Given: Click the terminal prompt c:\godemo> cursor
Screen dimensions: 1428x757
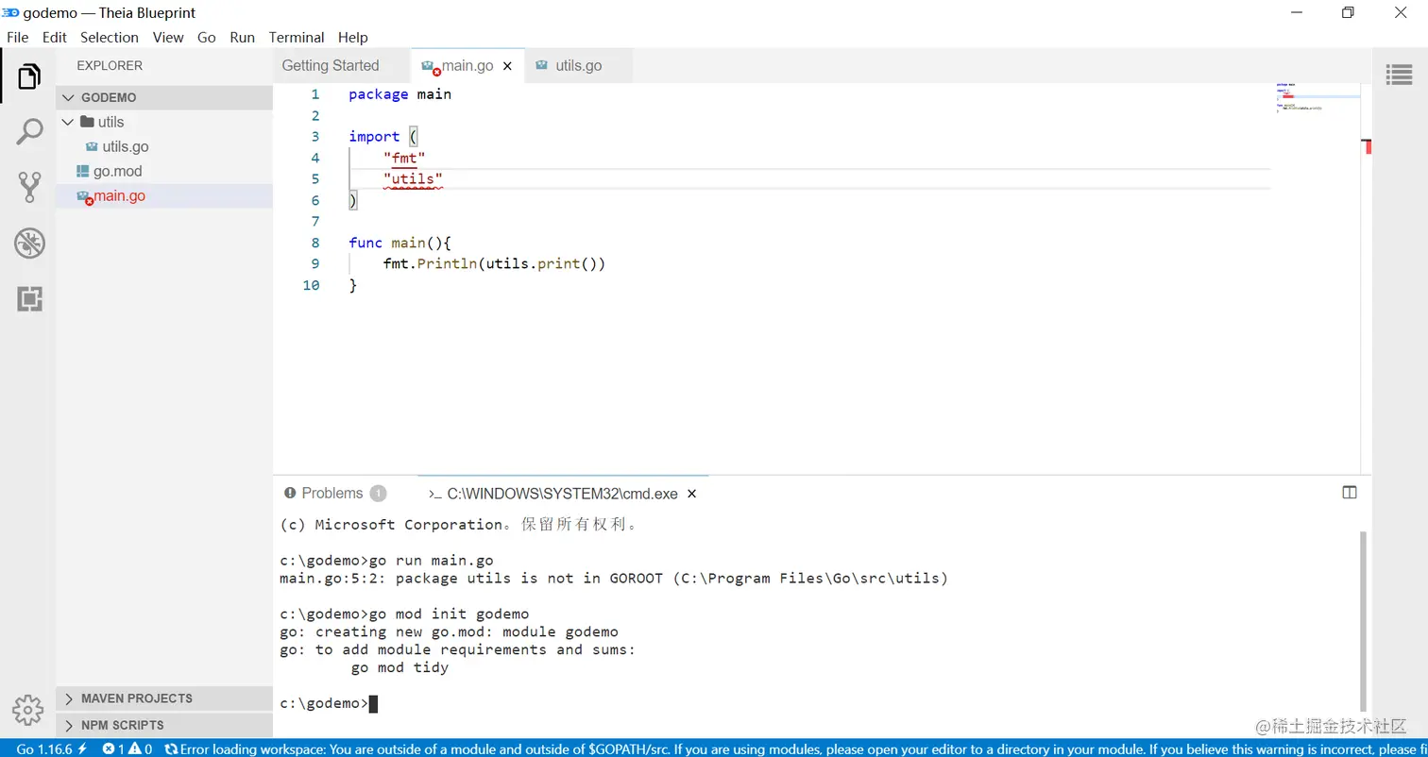Looking at the screenshot, I should [x=373, y=703].
